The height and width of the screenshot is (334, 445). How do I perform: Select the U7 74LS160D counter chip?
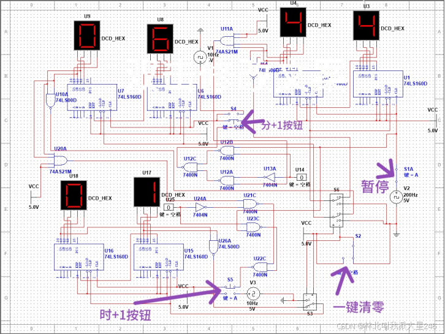click(92, 97)
